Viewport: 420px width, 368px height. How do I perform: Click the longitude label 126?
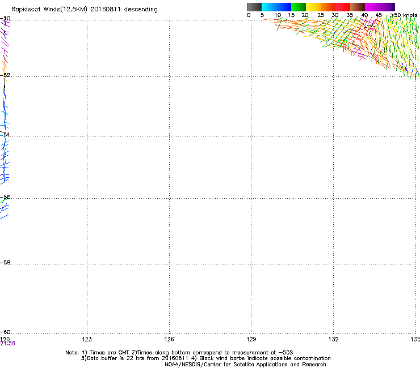coord(169,339)
